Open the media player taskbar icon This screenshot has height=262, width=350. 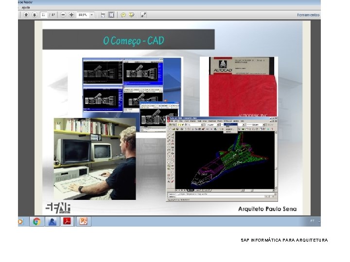coord(20,221)
